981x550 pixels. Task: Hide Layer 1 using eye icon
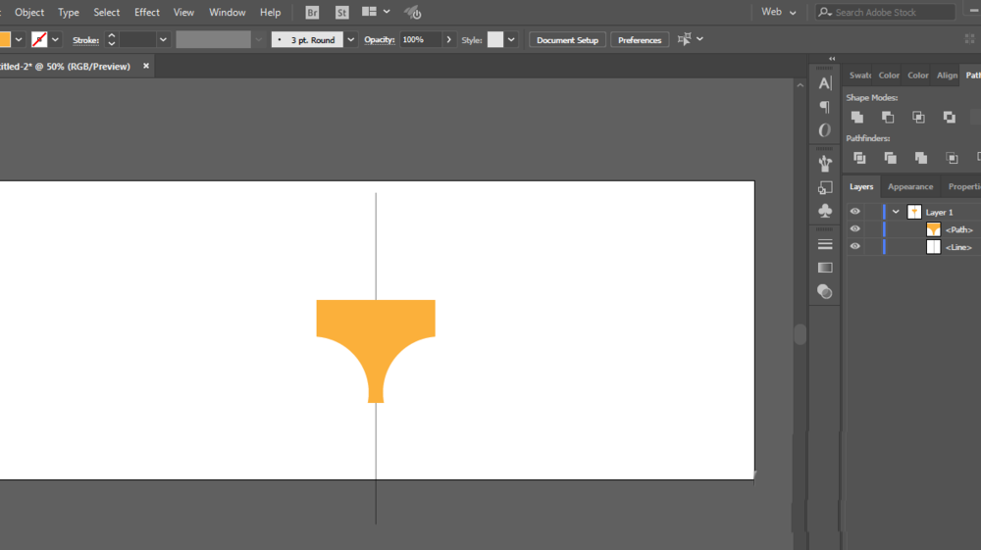854,212
